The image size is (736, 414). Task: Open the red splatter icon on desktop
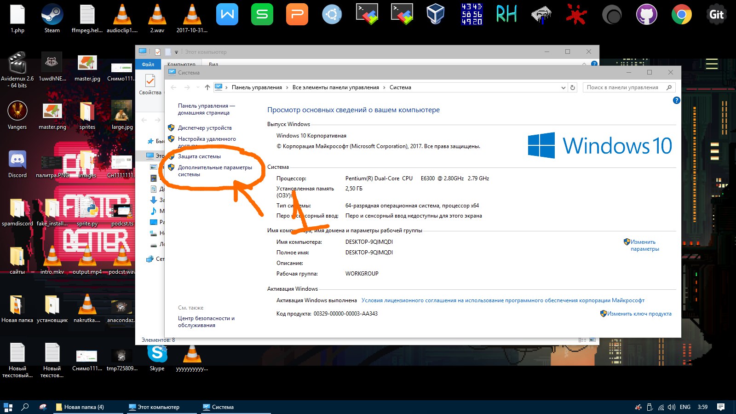[576, 14]
